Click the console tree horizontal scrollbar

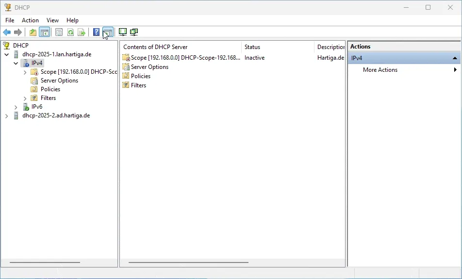pyautogui.click(x=45, y=262)
